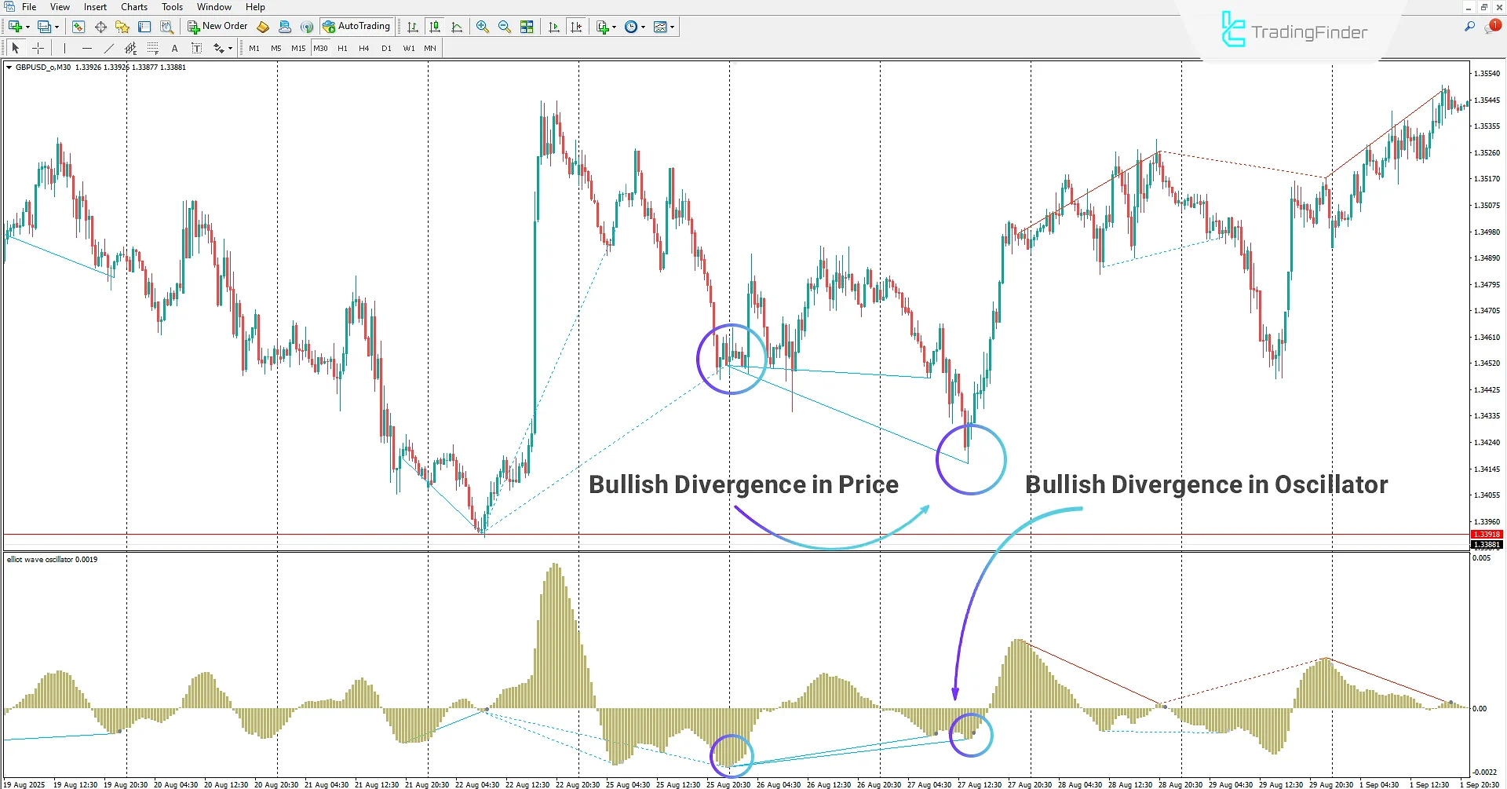
Task: Select the horizontal line drawing tool
Action: point(87,48)
